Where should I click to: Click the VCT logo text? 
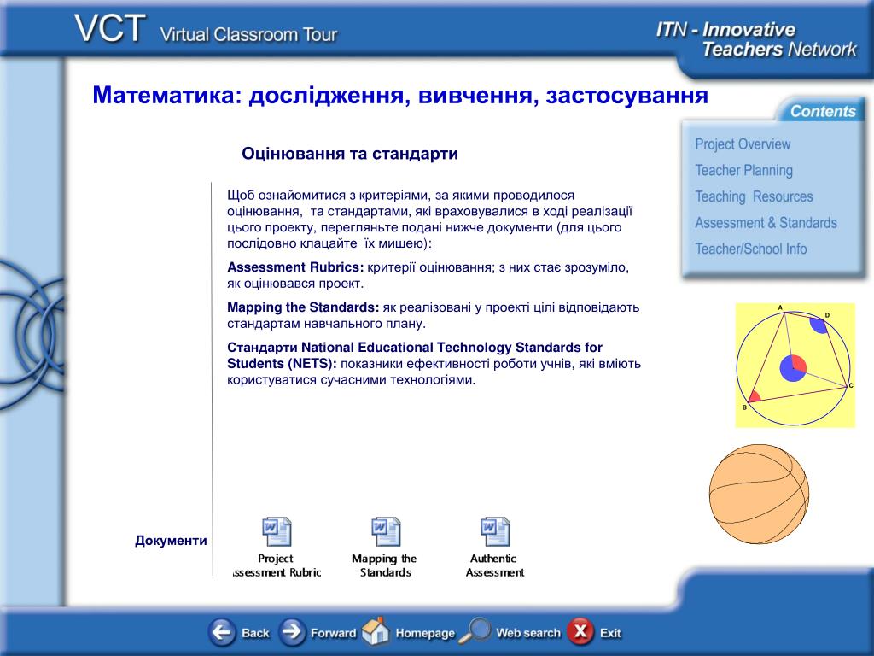110,28
